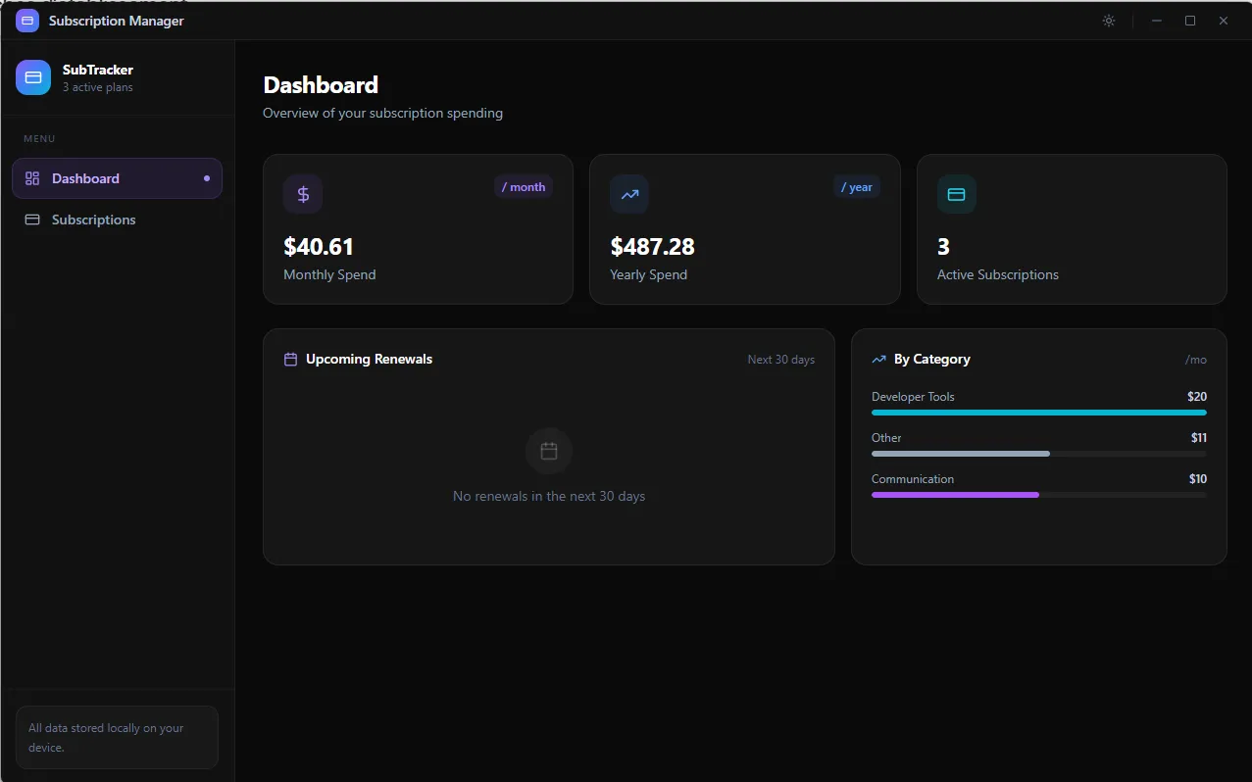Close the Subscription Manager window
1252x782 pixels.
pyautogui.click(x=1224, y=21)
